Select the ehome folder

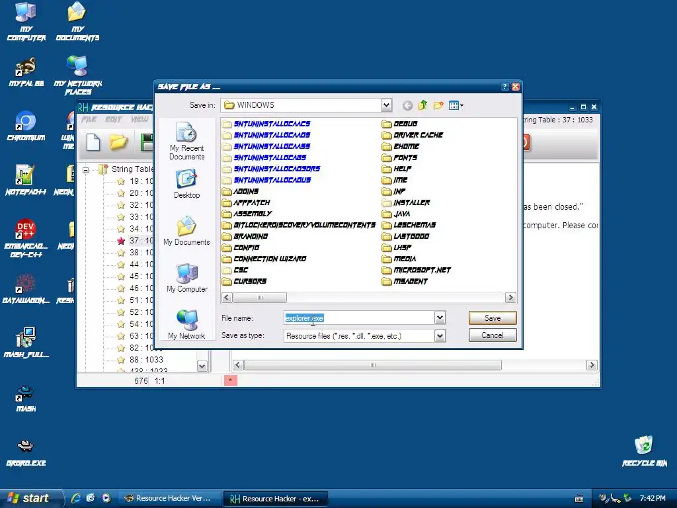point(401,146)
